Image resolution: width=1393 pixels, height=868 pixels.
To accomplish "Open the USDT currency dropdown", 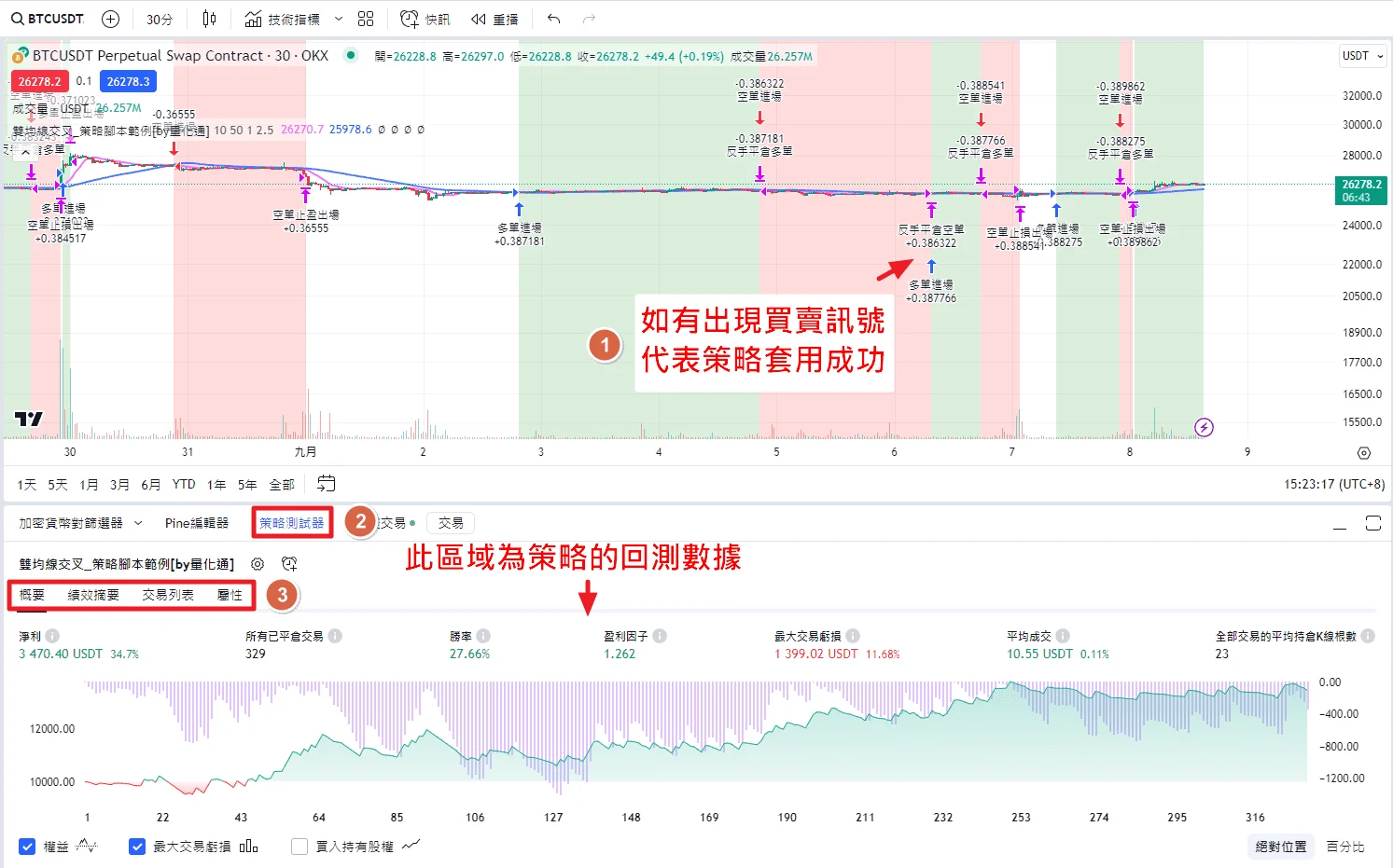I will click(1363, 56).
